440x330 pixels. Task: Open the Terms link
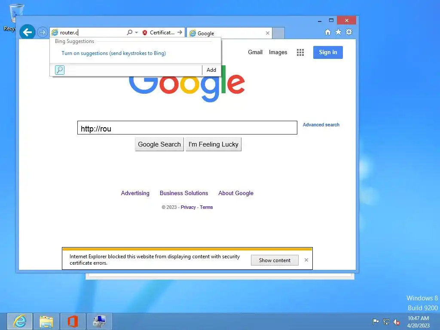(206, 207)
